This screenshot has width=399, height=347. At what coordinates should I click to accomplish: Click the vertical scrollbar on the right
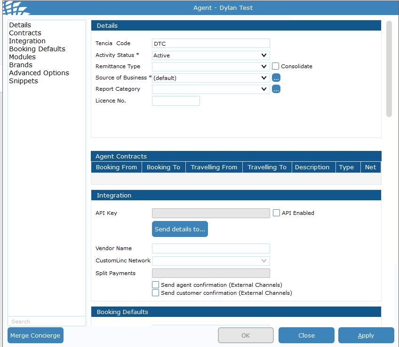[x=389, y=69]
